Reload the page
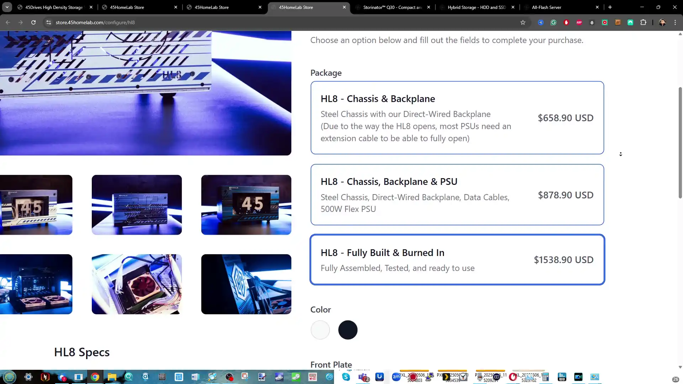This screenshot has height=384, width=683. coord(33,22)
